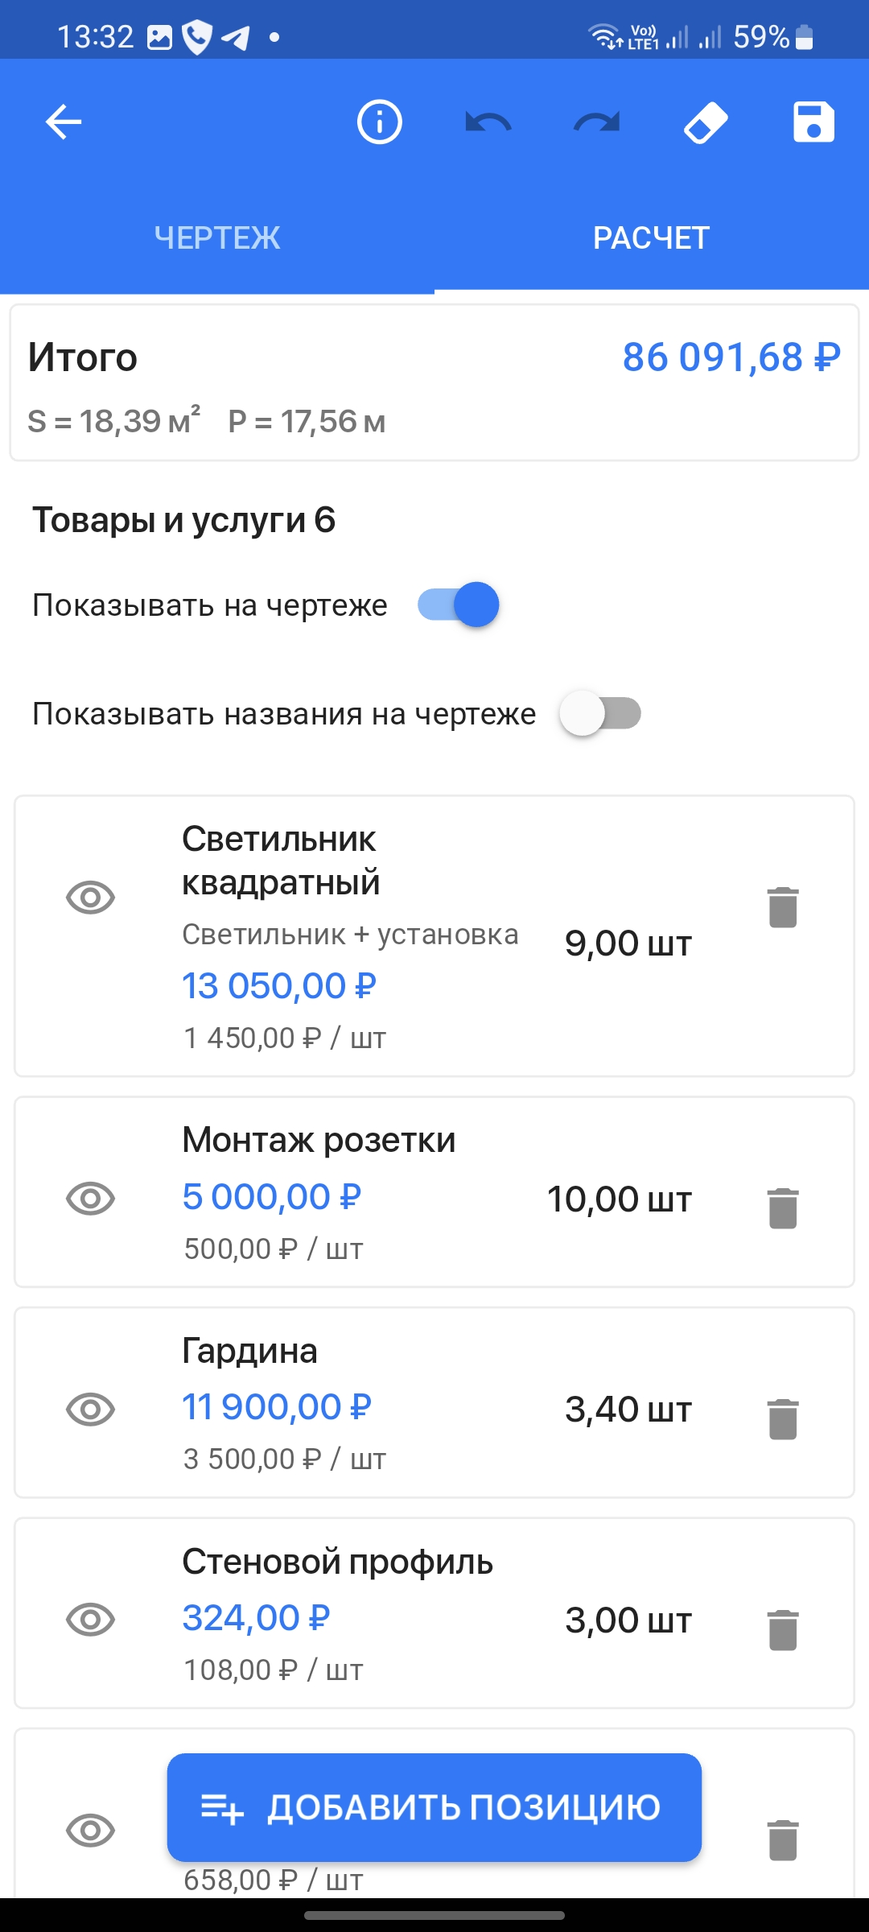Hide Монтаж розетки with eye icon

[90, 1198]
